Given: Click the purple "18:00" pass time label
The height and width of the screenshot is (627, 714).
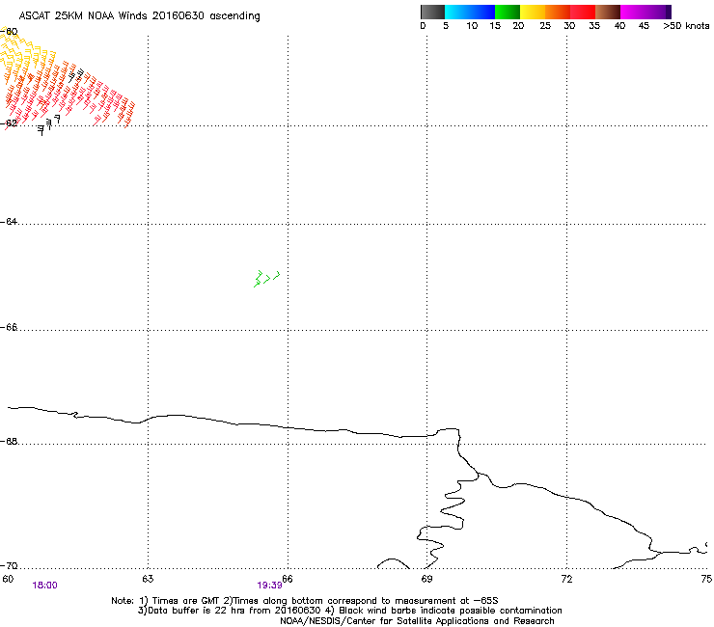Looking at the screenshot, I should [45, 586].
